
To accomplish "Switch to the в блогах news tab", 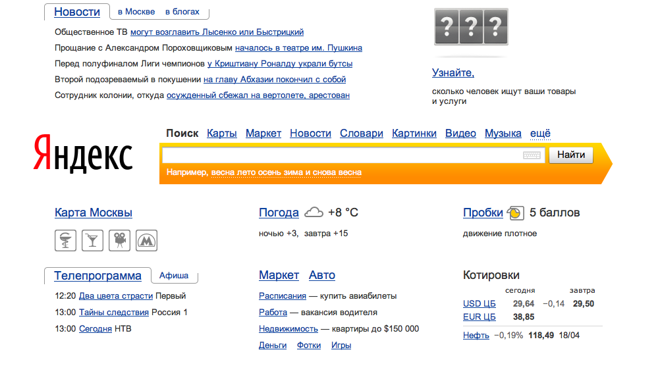I will pyautogui.click(x=182, y=12).
